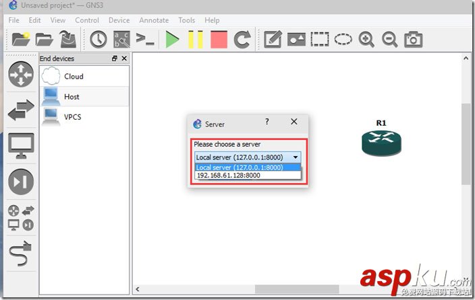
Task: Reload all devices icon
Action: pos(242,40)
